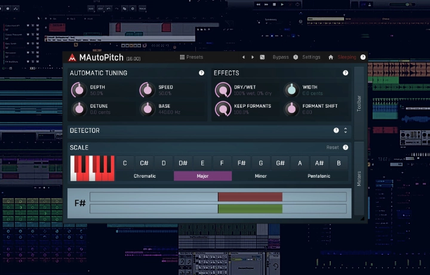The height and width of the screenshot is (275, 430).
Task: Click the version number (16.00) label
Action: click(133, 59)
